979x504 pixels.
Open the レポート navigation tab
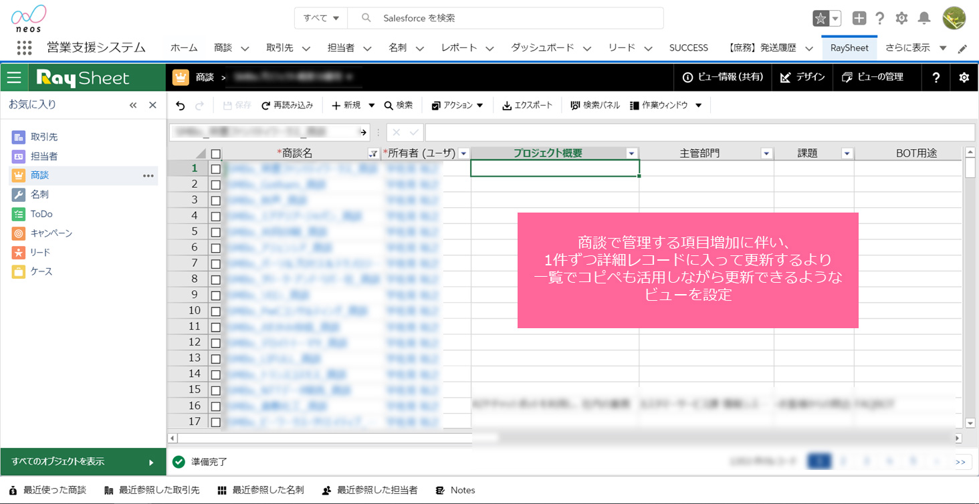coord(459,48)
